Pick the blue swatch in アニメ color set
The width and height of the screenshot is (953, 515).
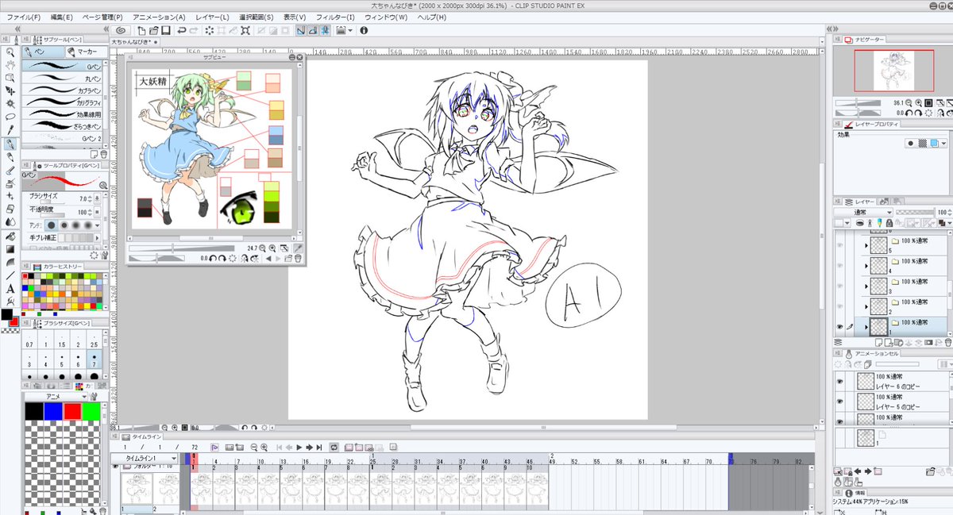pos(53,411)
